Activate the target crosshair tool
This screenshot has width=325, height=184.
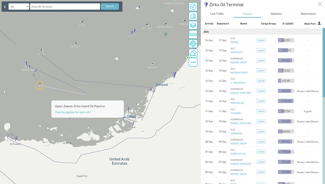click(193, 44)
